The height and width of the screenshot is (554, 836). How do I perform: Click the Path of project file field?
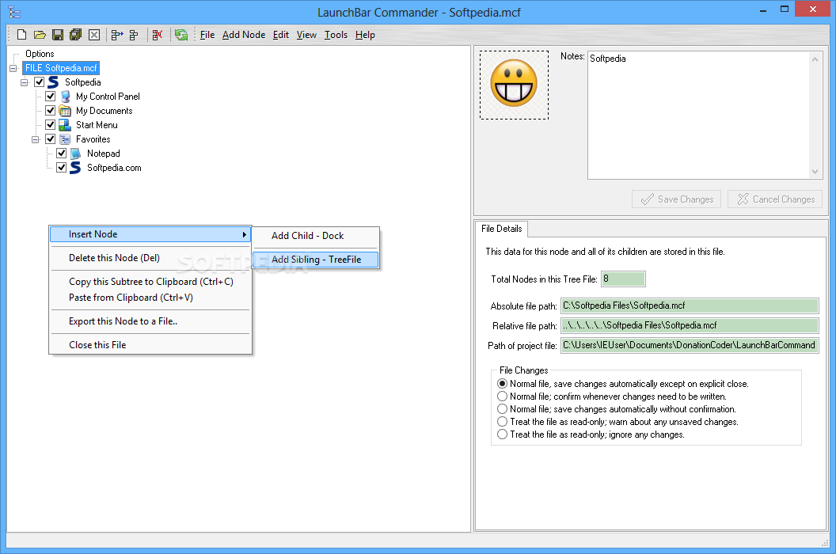pyautogui.click(x=690, y=346)
